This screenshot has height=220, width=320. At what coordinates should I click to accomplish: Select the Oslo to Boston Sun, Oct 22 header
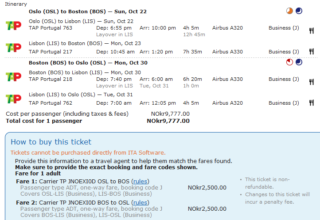[x=87, y=11]
